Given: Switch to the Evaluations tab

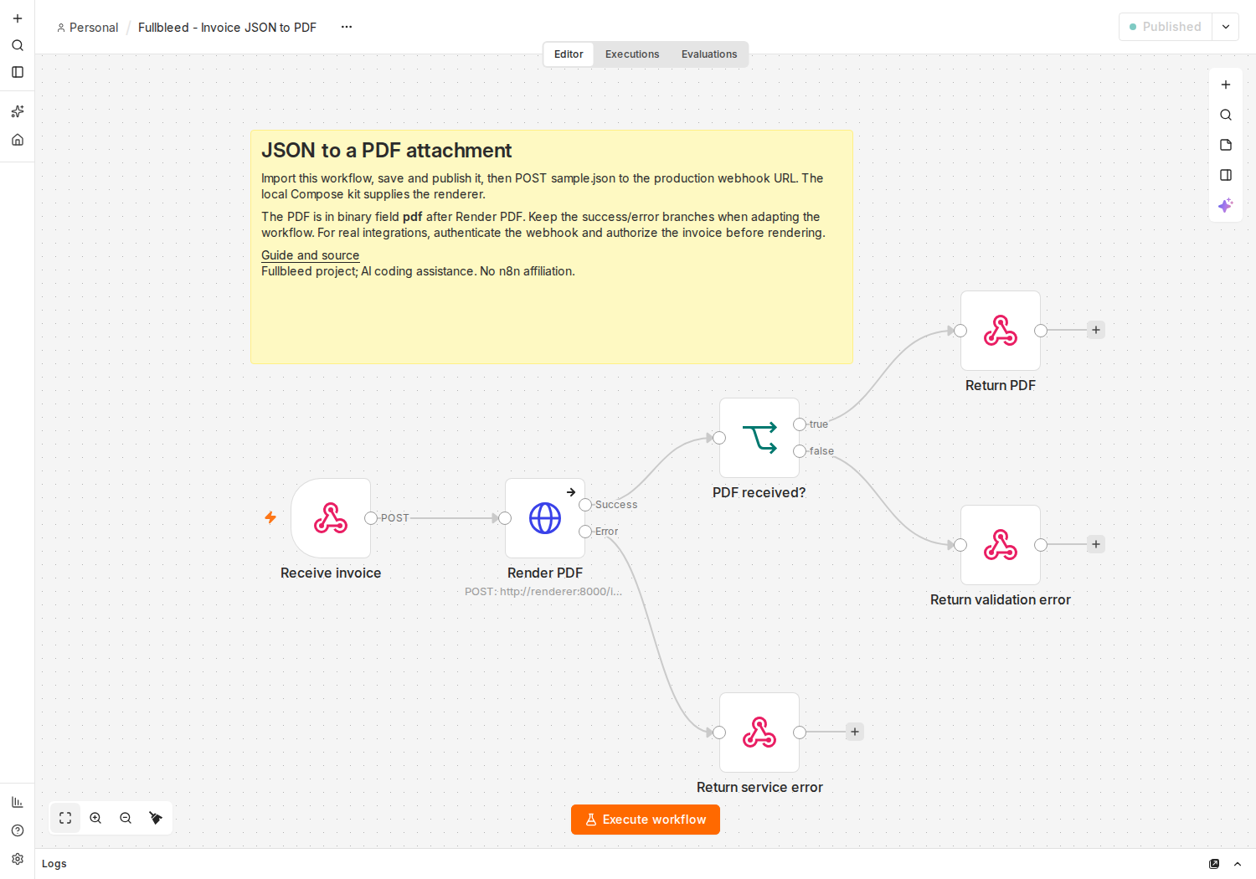Looking at the screenshot, I should coord(709,54).
